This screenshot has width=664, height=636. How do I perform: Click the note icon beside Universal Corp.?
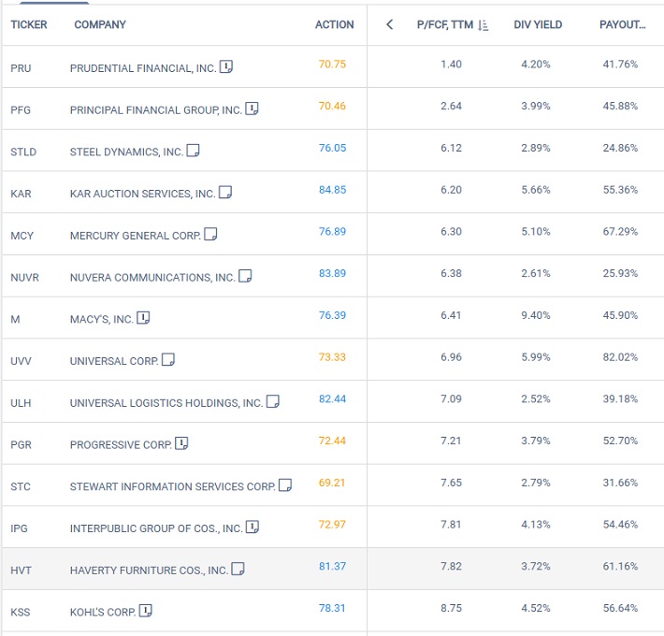tap(168, 359)
